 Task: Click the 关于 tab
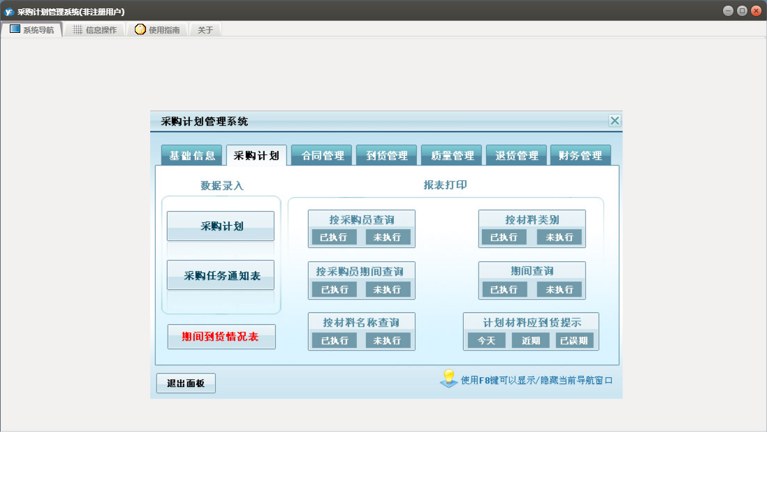click(x=205, y=30)
